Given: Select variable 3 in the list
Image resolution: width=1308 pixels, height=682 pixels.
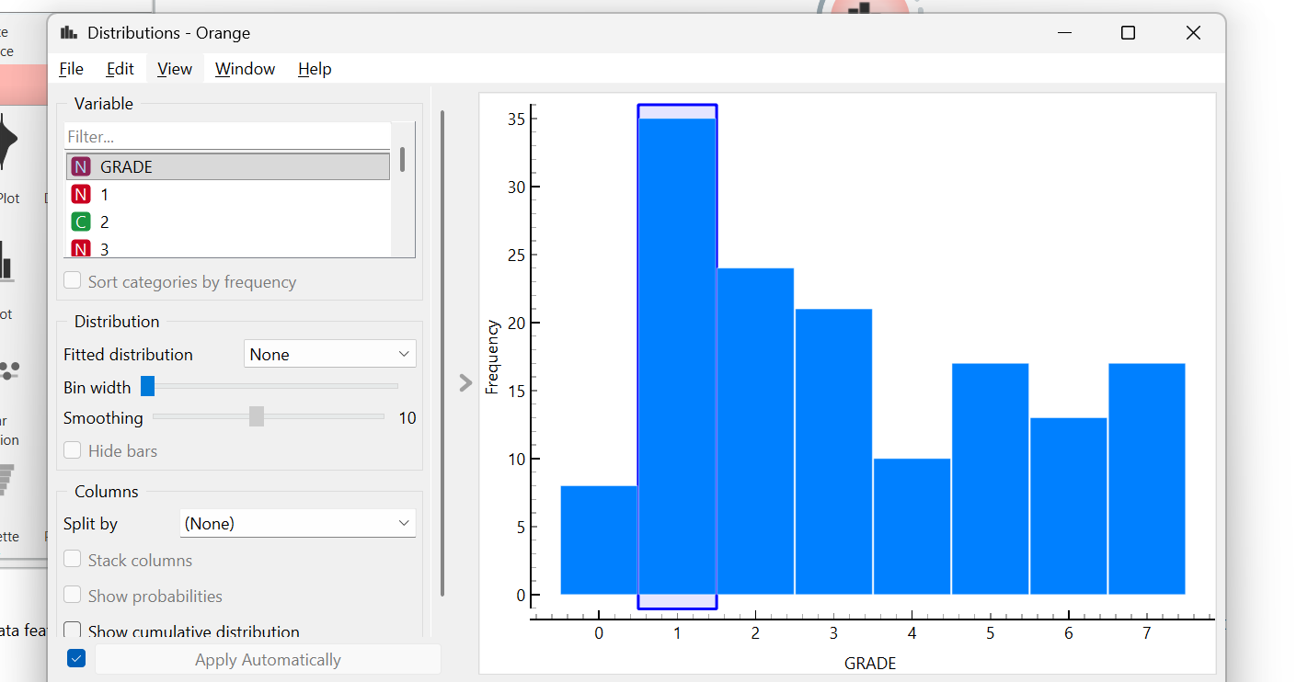Looking at the screenshot, I should (x=228, y=248).
